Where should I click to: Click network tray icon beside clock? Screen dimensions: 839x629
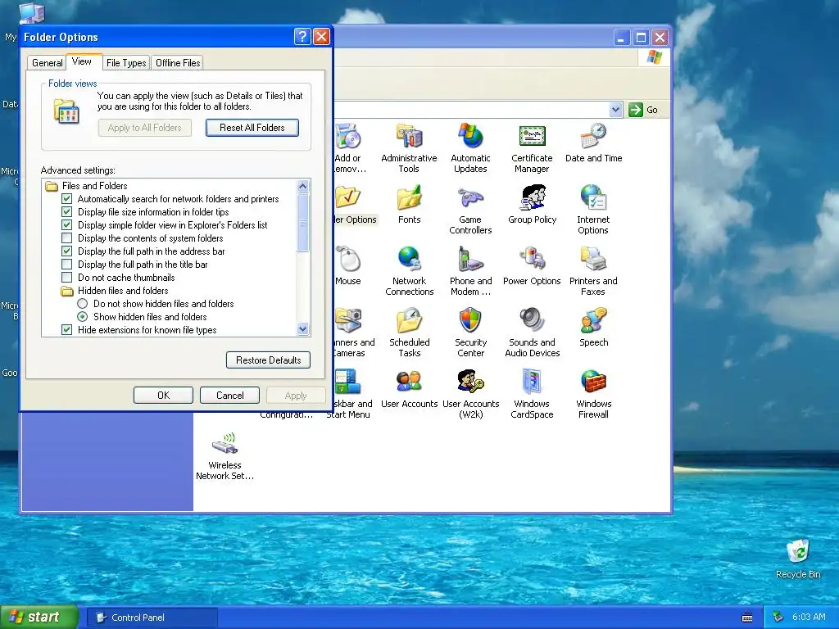click(x=778, y=617)
